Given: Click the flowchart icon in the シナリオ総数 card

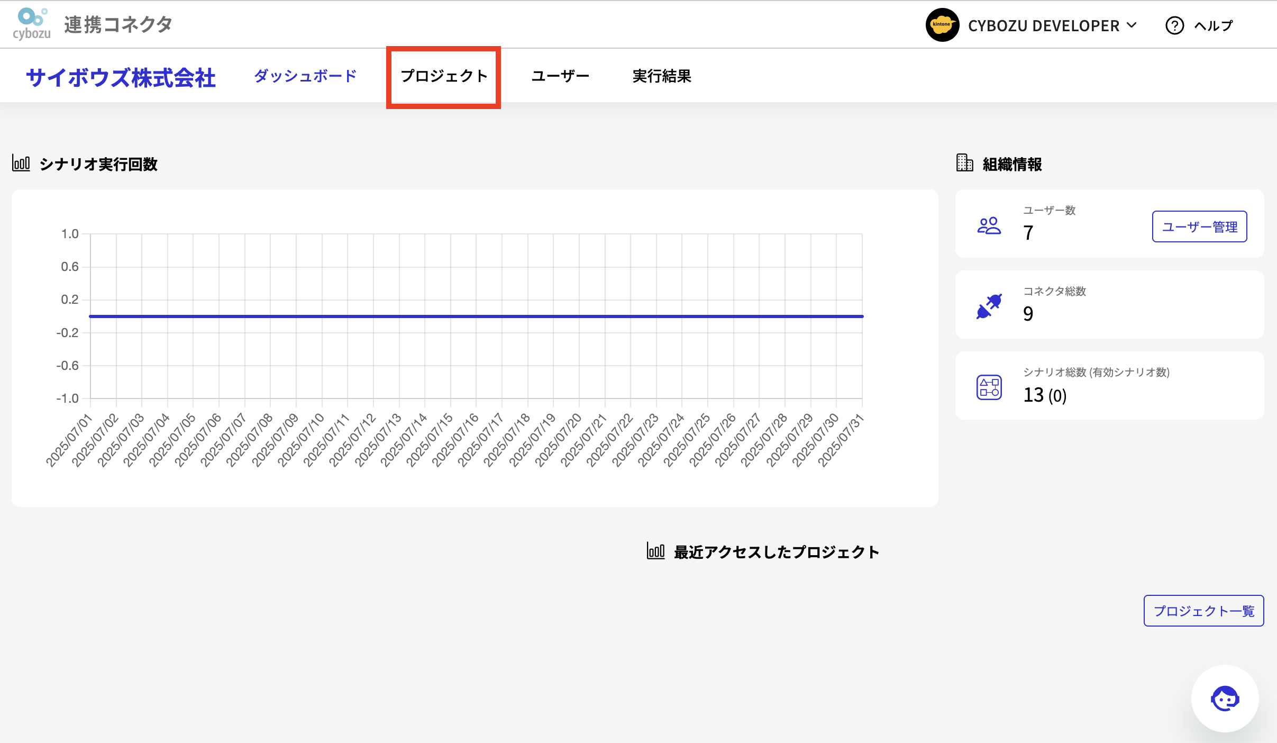Looking at the screenshot, I should 989,387.
